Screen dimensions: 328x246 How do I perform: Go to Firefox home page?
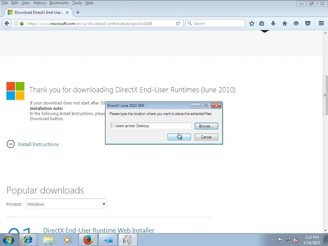tap(284, 23)
